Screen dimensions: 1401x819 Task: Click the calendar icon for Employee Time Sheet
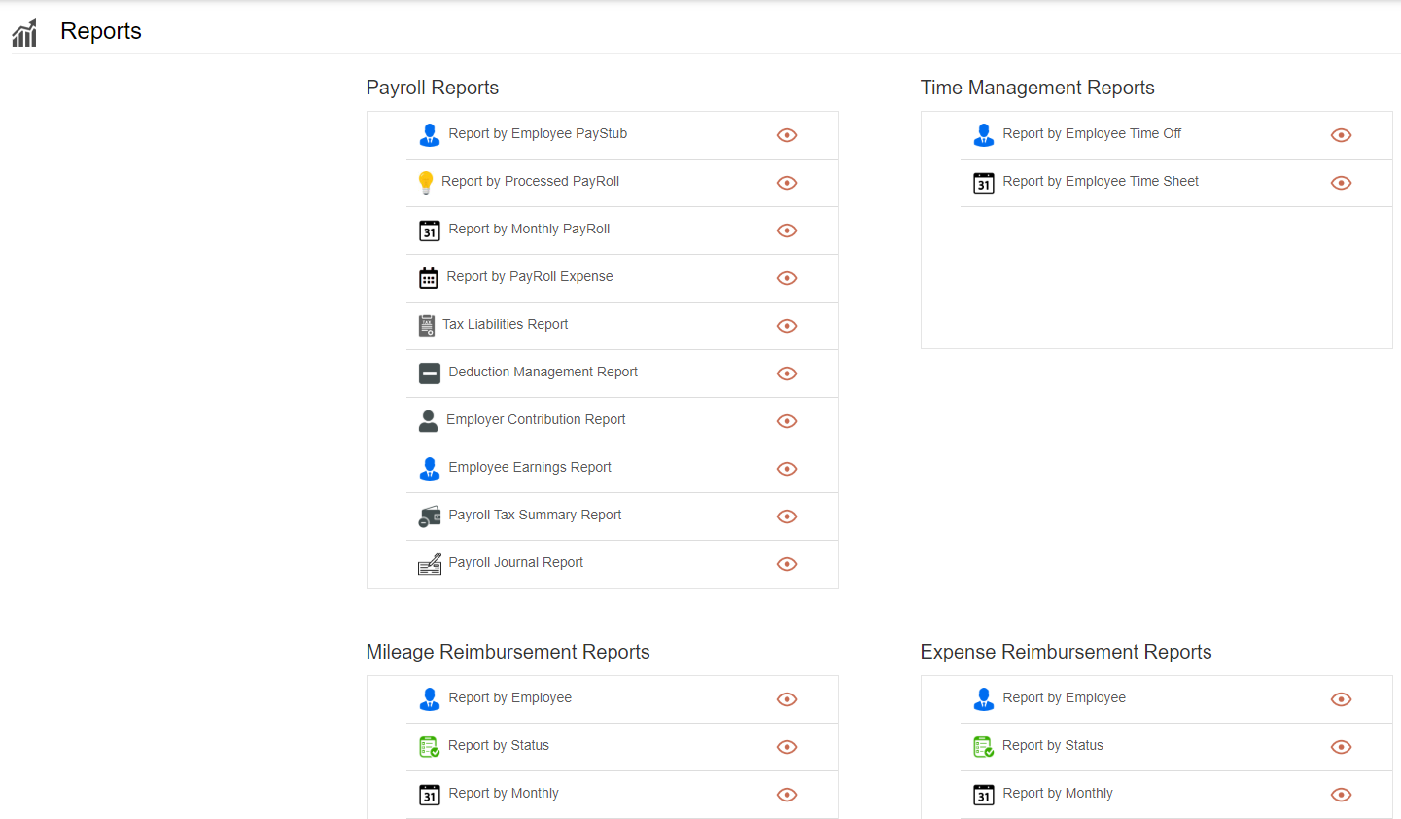click(983, 183)
